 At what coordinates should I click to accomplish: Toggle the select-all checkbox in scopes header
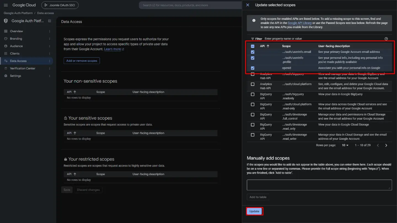(253, 46)
